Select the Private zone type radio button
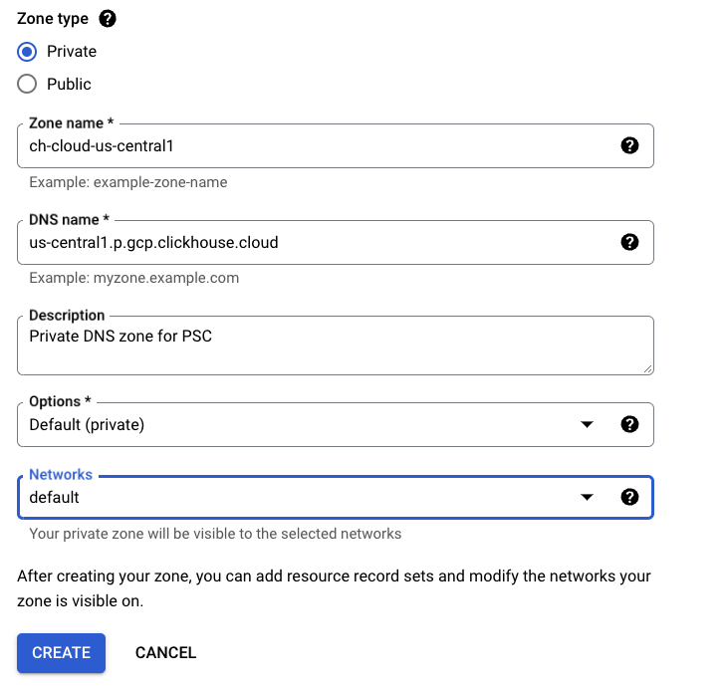 click(x=28, y=52)
